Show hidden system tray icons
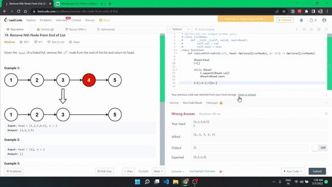This screenshot has width=332, height=187. 274,182
